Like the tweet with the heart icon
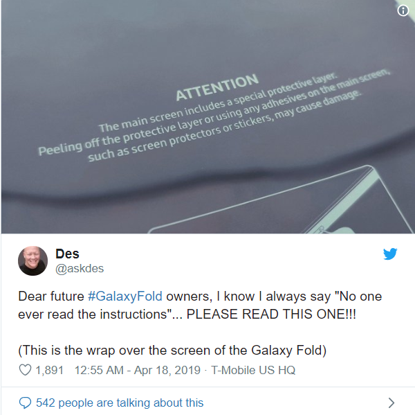The height and width of the screenshot is (415, 415). click(x=25, y=370)
